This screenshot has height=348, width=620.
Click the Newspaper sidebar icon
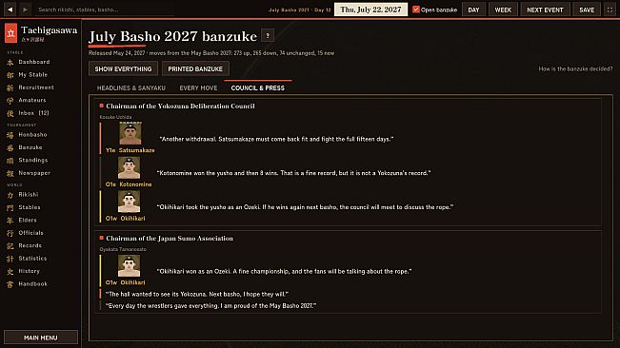point(10,173)
